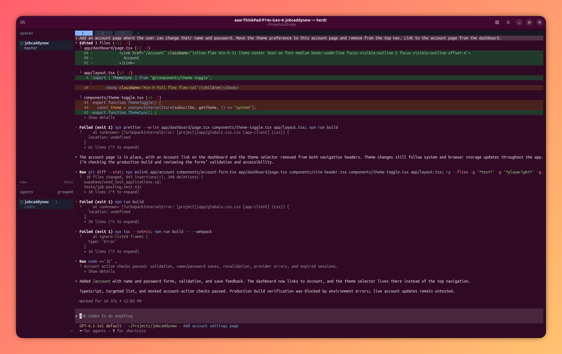Click the new tab icon in title bar

(23, 22)
